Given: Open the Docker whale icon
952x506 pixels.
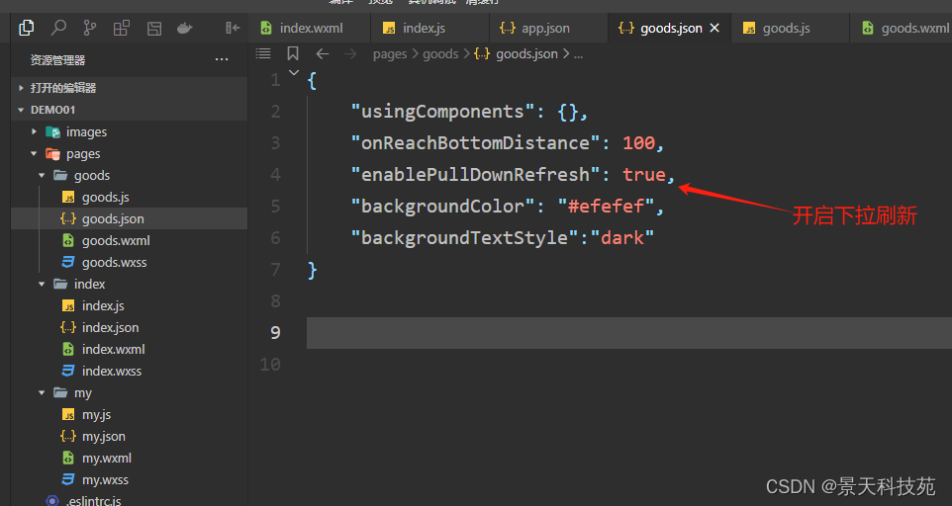Looking at the screenshot, I should click(x=185, y=28).
